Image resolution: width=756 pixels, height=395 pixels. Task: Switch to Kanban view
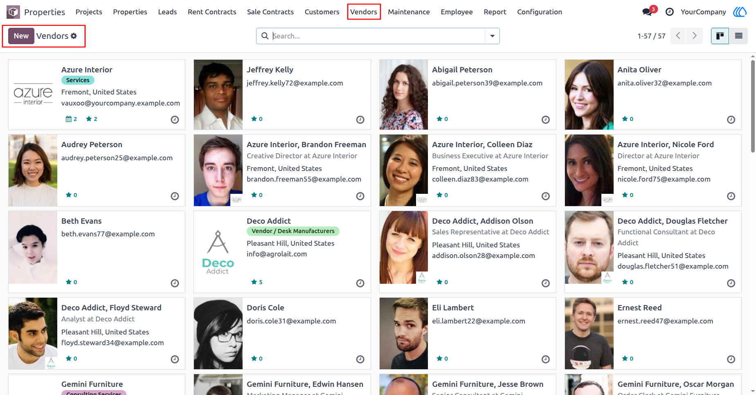tap(720, 36)
